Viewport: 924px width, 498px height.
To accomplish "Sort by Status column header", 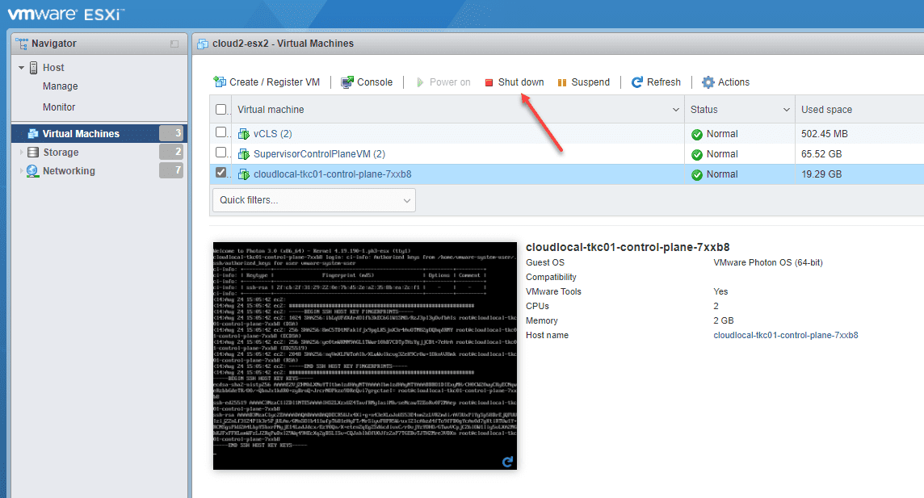I will pos(703,110).
